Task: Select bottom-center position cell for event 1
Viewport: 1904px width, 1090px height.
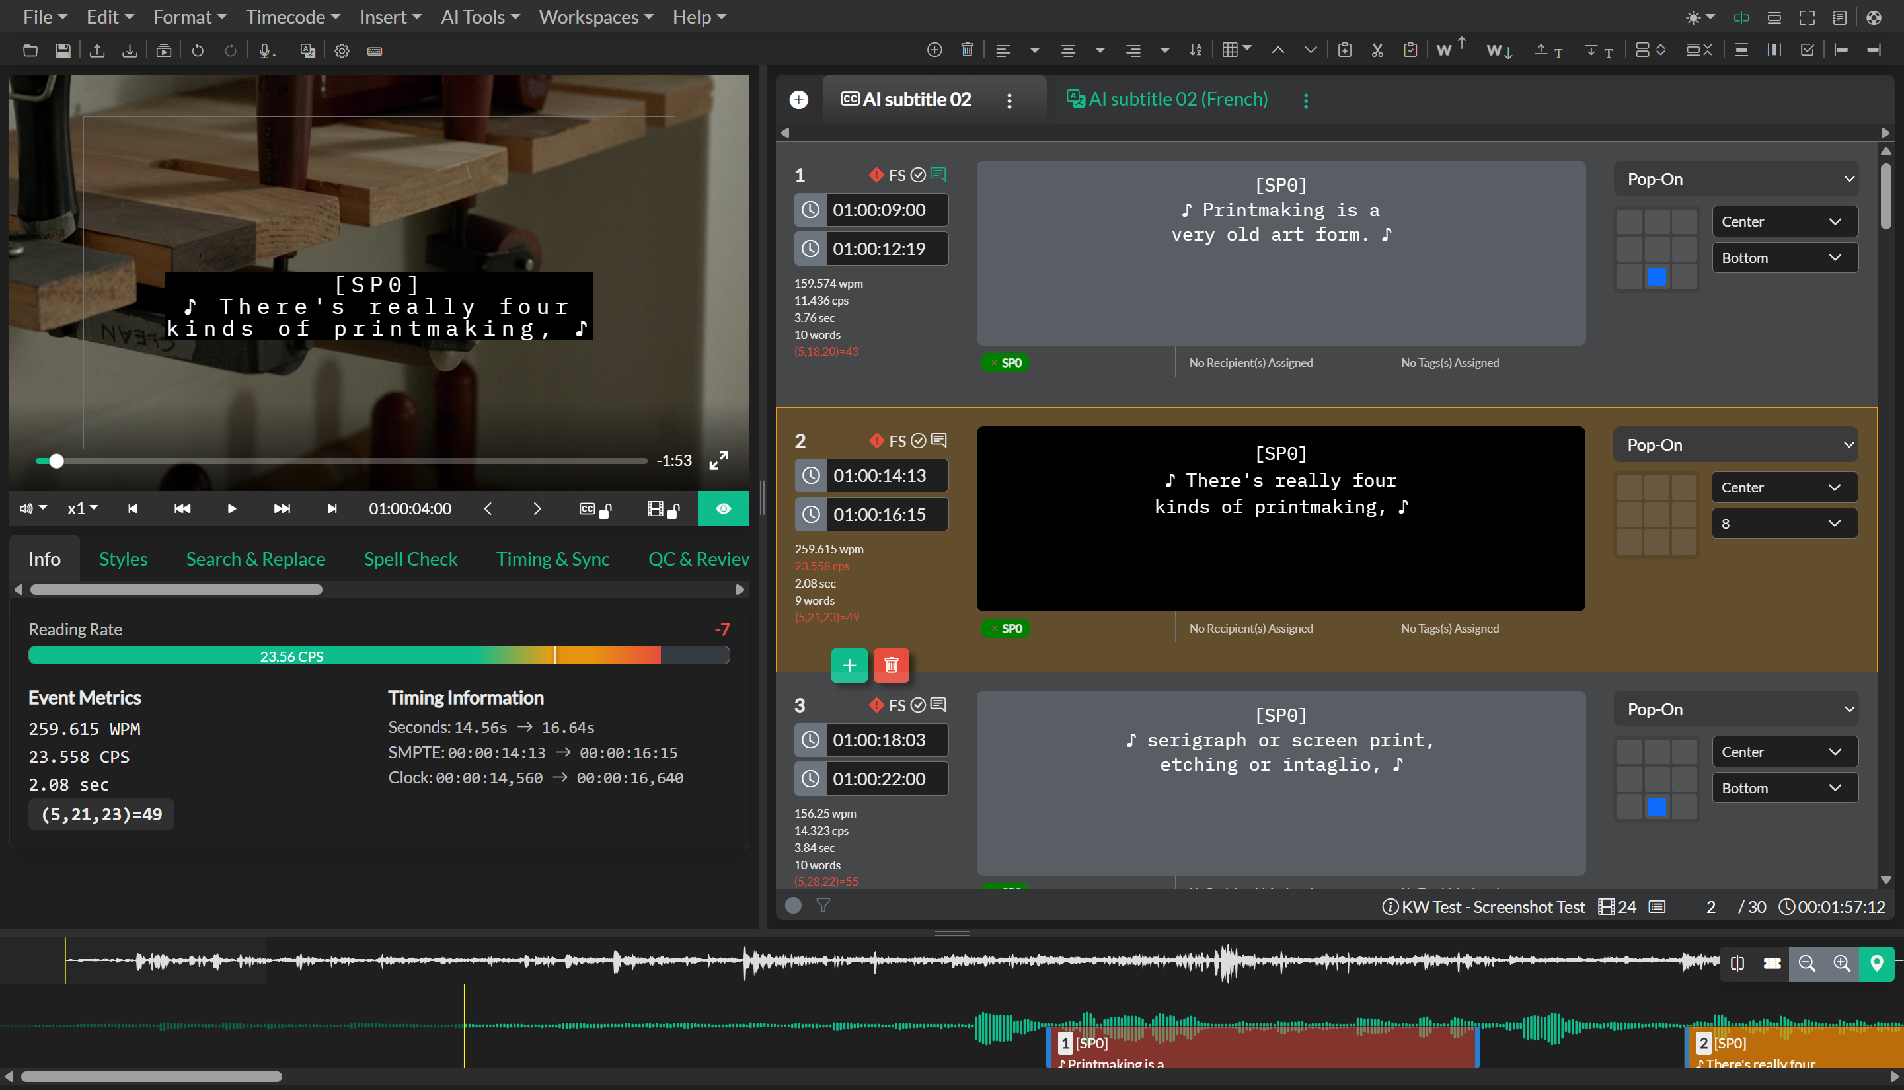Action: click(x=1656, y=277)
